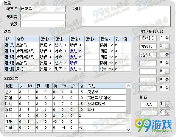Click the empty fourth skill bead slot
This screenshot has width=176, height=137.
pos(148,63)
